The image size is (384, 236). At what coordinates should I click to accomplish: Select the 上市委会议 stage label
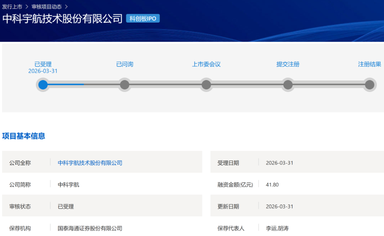point(206,64)
